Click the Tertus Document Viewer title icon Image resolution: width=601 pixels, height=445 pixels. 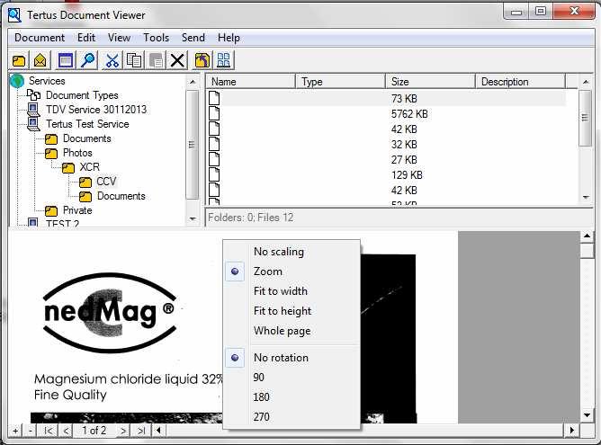coord(14,15)
